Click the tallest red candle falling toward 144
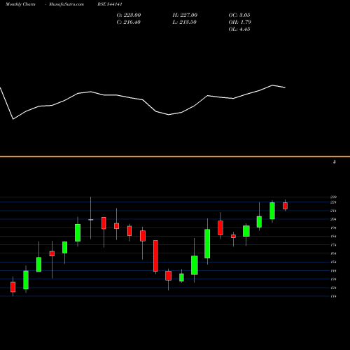350x350 pixels. click(x=155, y=255)
